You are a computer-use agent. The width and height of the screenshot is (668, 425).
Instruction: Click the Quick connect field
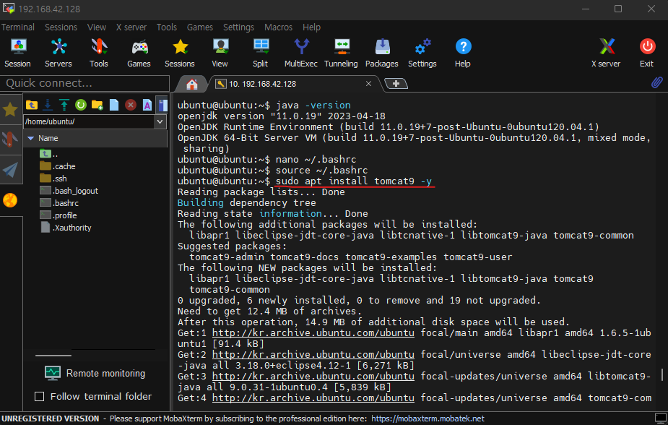pos(84,83)
